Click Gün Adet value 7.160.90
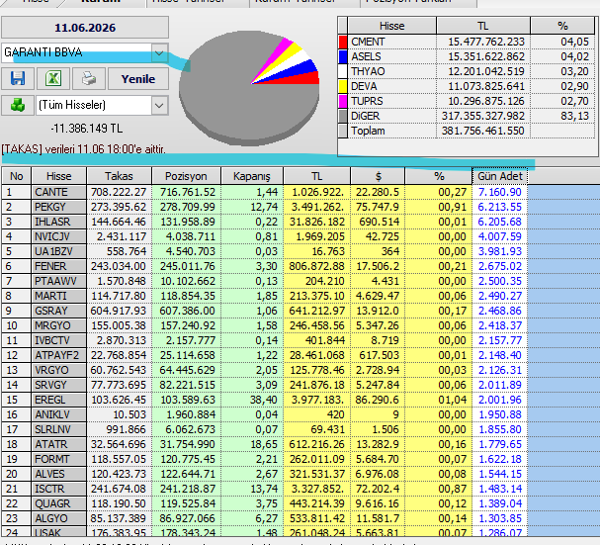The width and height of the screenshot is (600, 545). coord(500,192)
